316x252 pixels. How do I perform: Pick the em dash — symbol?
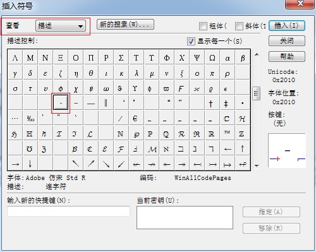tap(91, 103)
